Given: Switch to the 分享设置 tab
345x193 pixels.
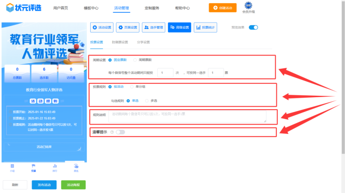Looking at the screenshot, I should pyautogui.click(x=144, y=42).
